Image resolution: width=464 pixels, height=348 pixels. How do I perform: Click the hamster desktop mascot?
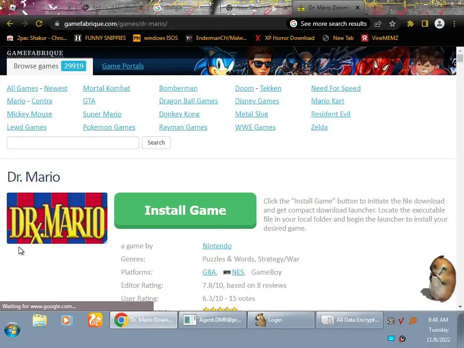(x=439, y=279)
